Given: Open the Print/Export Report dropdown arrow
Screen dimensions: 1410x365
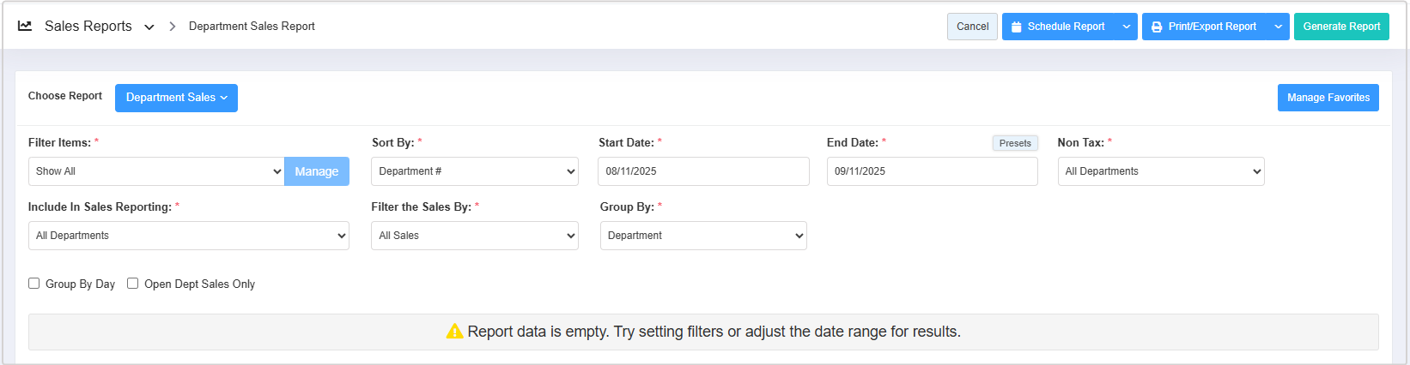Looking at the screenshot, I should pos(1278,27).
